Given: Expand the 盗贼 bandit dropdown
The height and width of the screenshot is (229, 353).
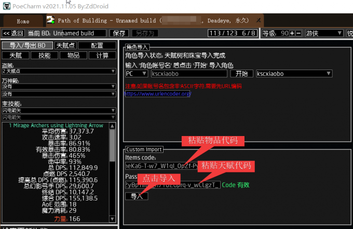Looking at the screenshot, I should (59, 71).
